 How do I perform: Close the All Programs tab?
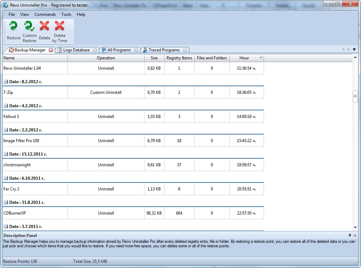(x=136, y=50)
